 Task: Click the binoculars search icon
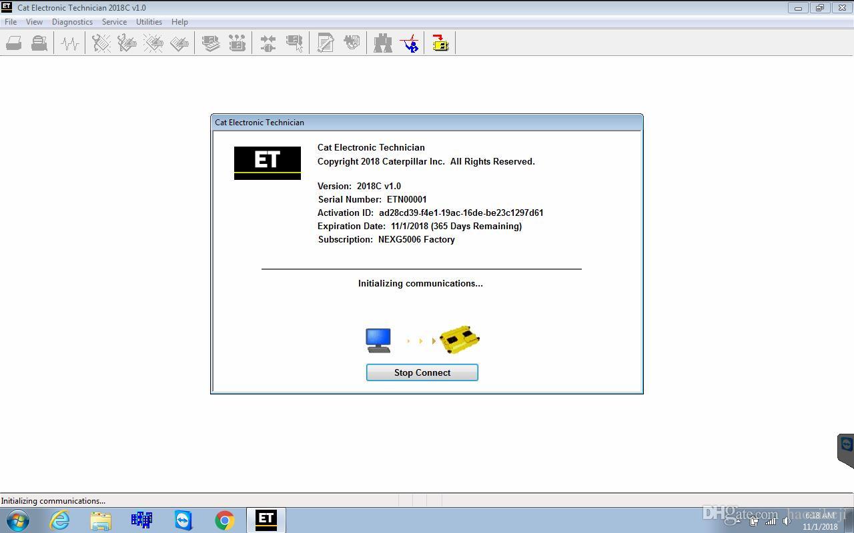pyautogui.click(x=383, y=44)
